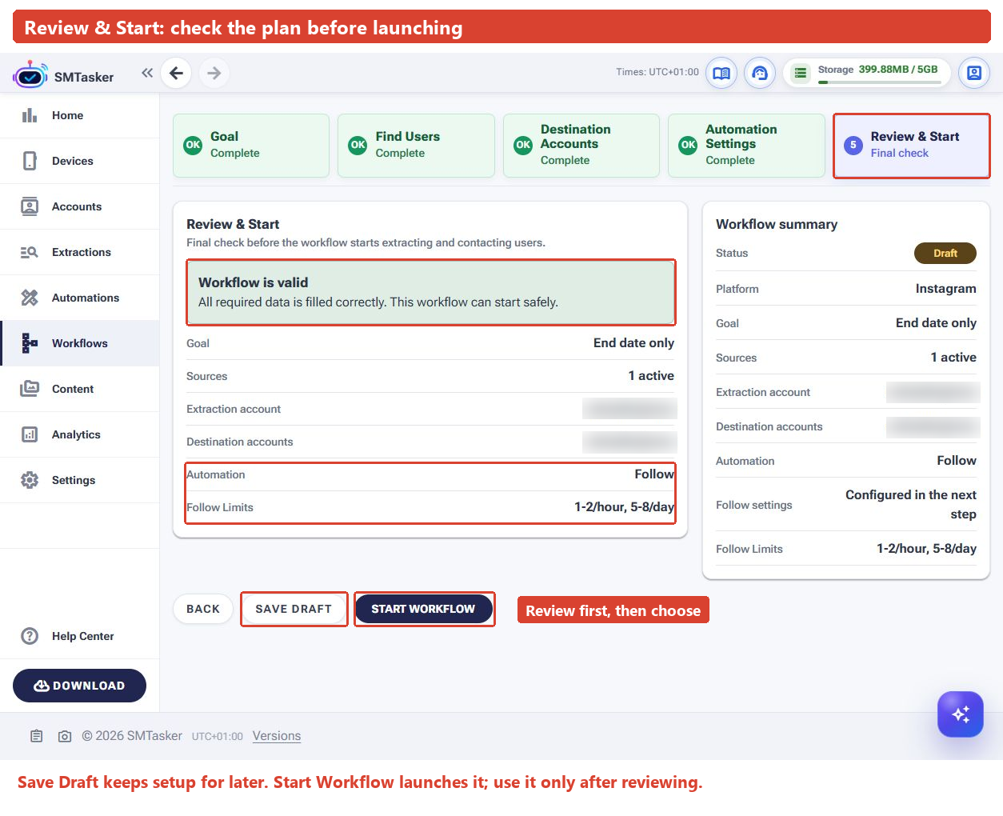Select the Review & Start step tab

click(912, 145)
